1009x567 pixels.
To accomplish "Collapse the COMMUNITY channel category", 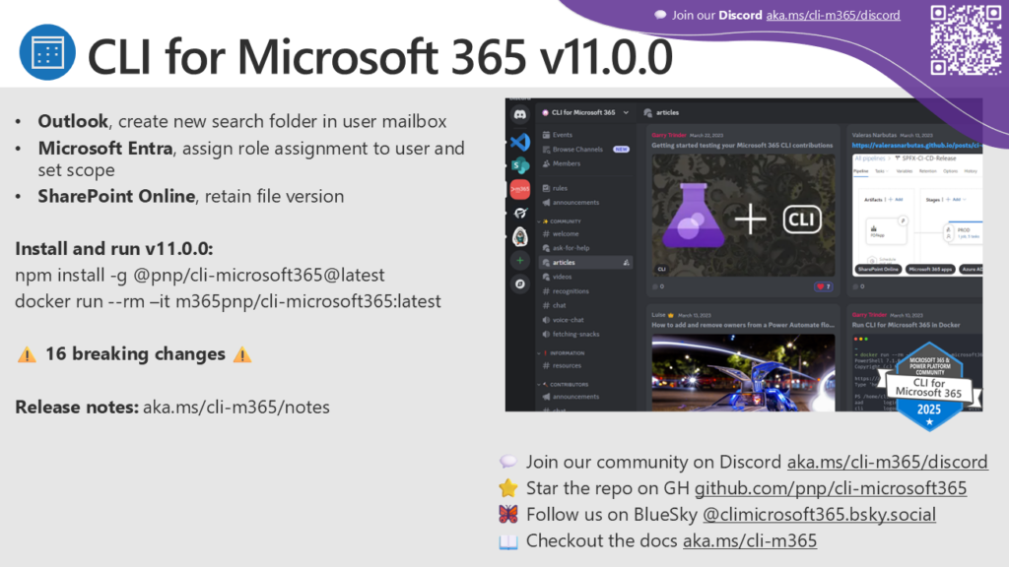I will click(x=562, y=221).
